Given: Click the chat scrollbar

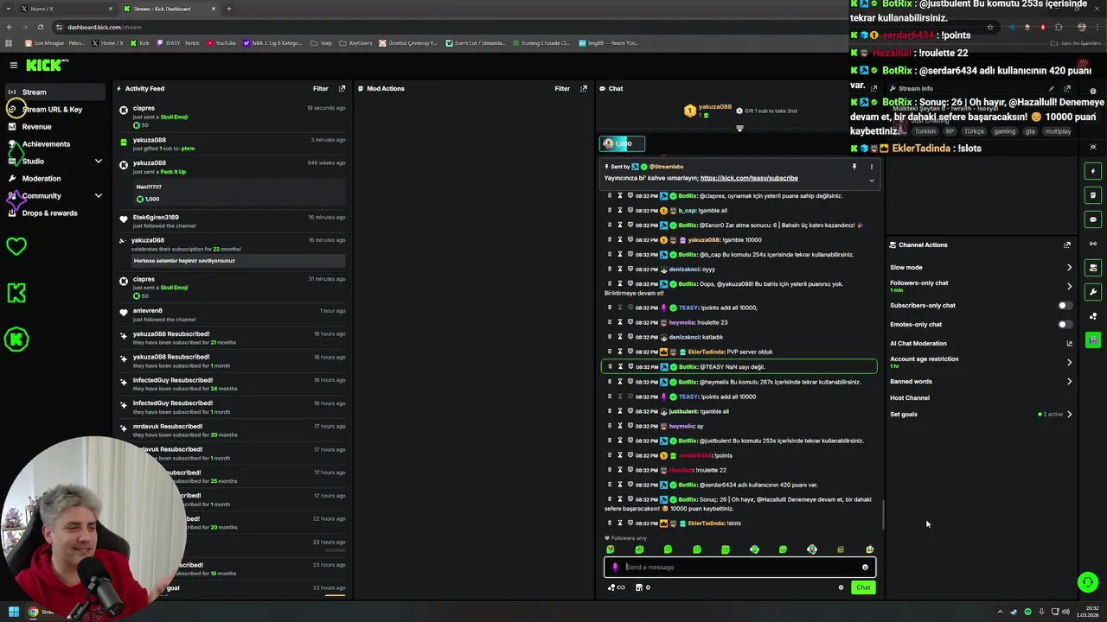Looking at the screenshot, I should (882, 516).
